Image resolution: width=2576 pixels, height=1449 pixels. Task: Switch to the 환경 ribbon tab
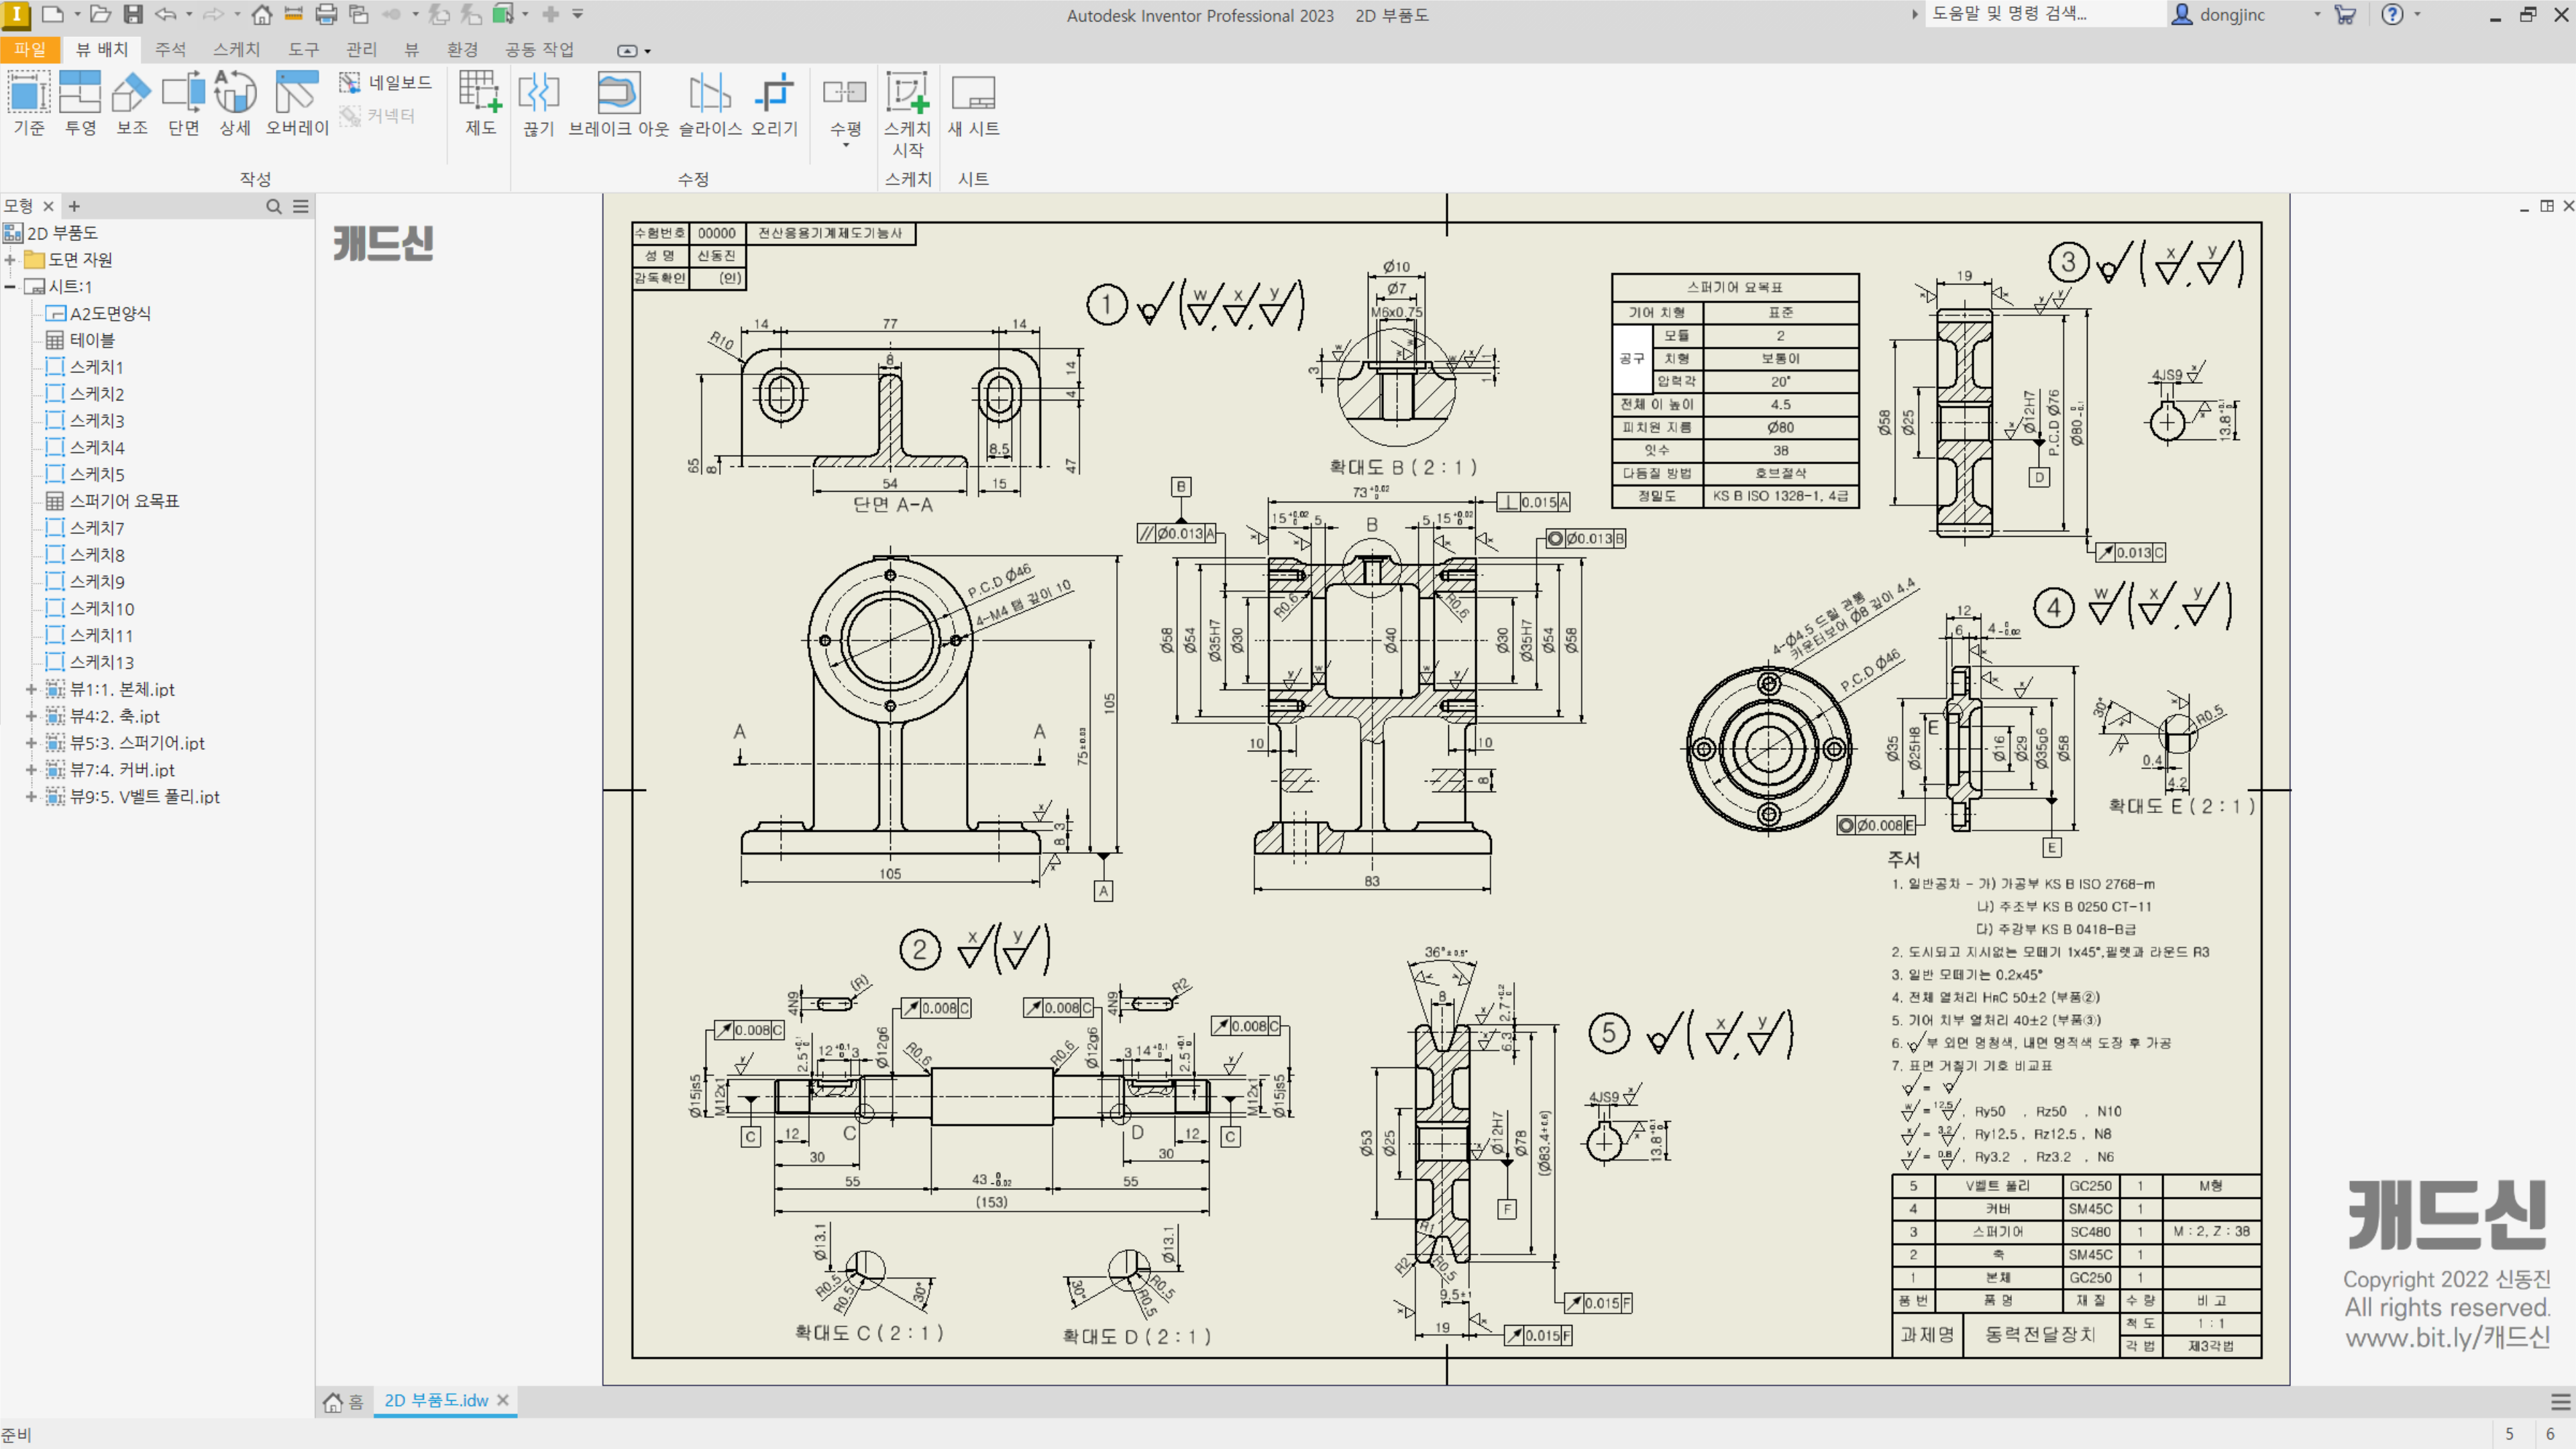point(462,49)
